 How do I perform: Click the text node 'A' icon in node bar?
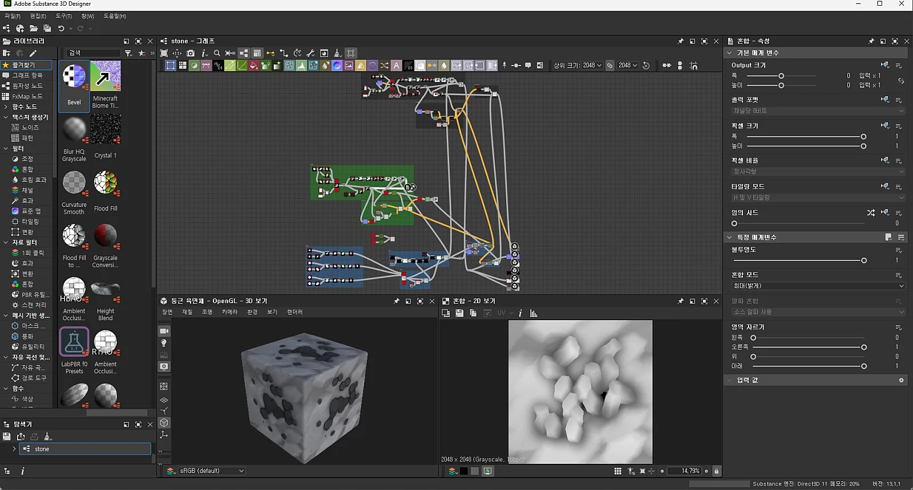[396, 66]
